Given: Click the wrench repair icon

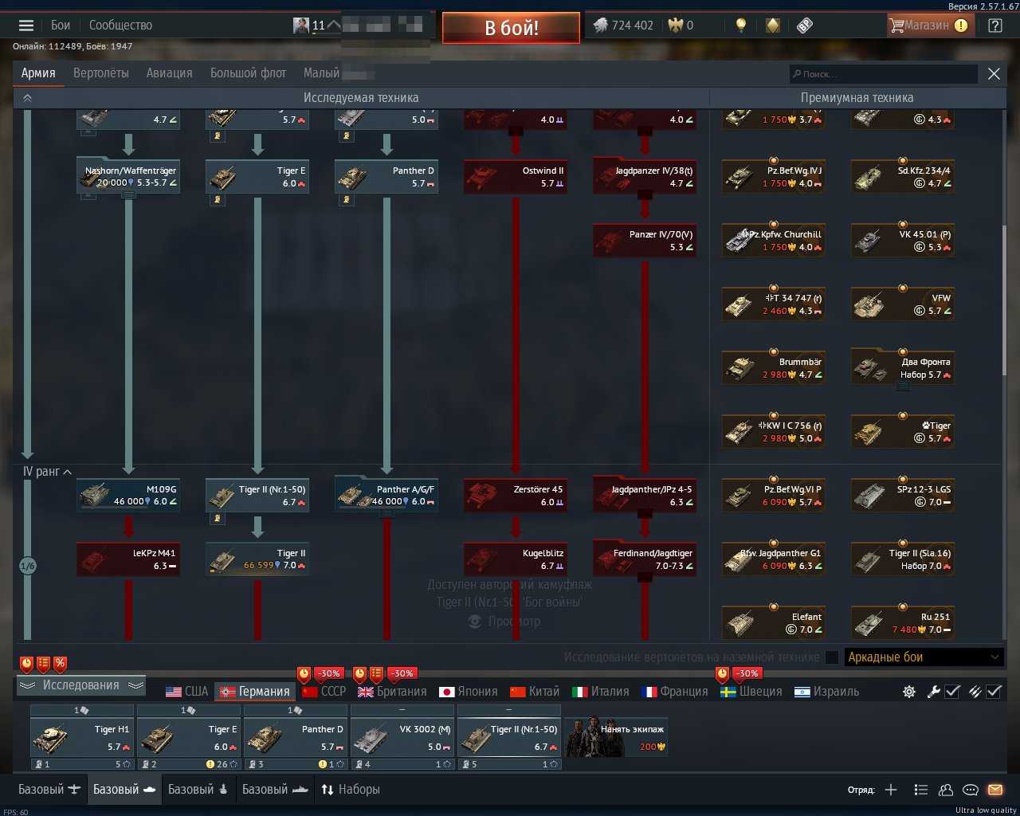Looking at the screenshot, I should click(x=934, y=692).
